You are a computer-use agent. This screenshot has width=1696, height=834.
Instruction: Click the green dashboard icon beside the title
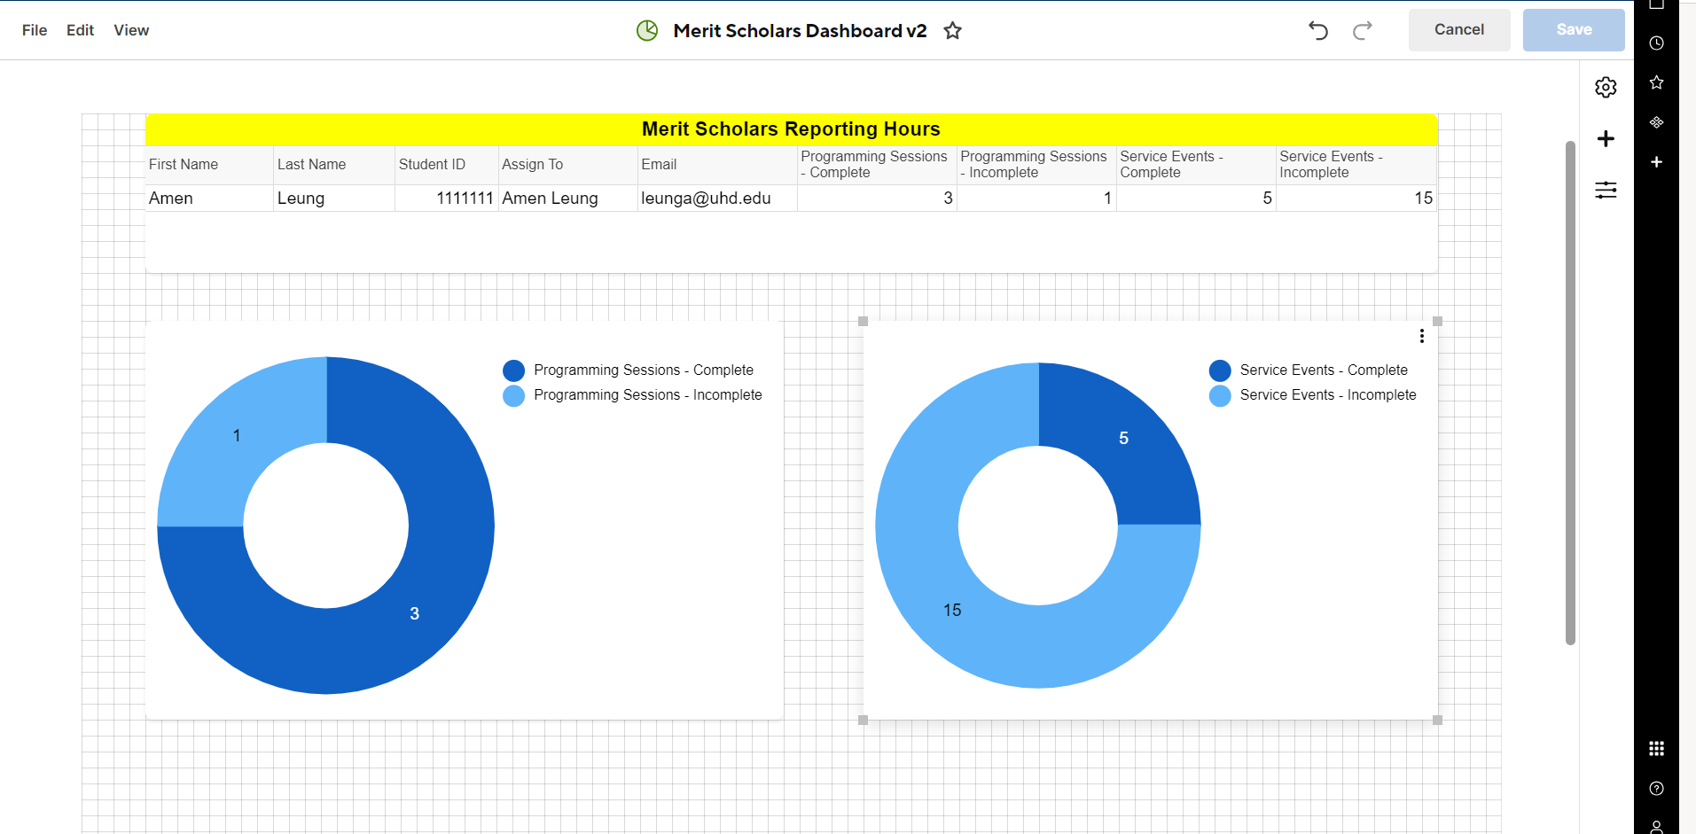click(x=647, y=31)
